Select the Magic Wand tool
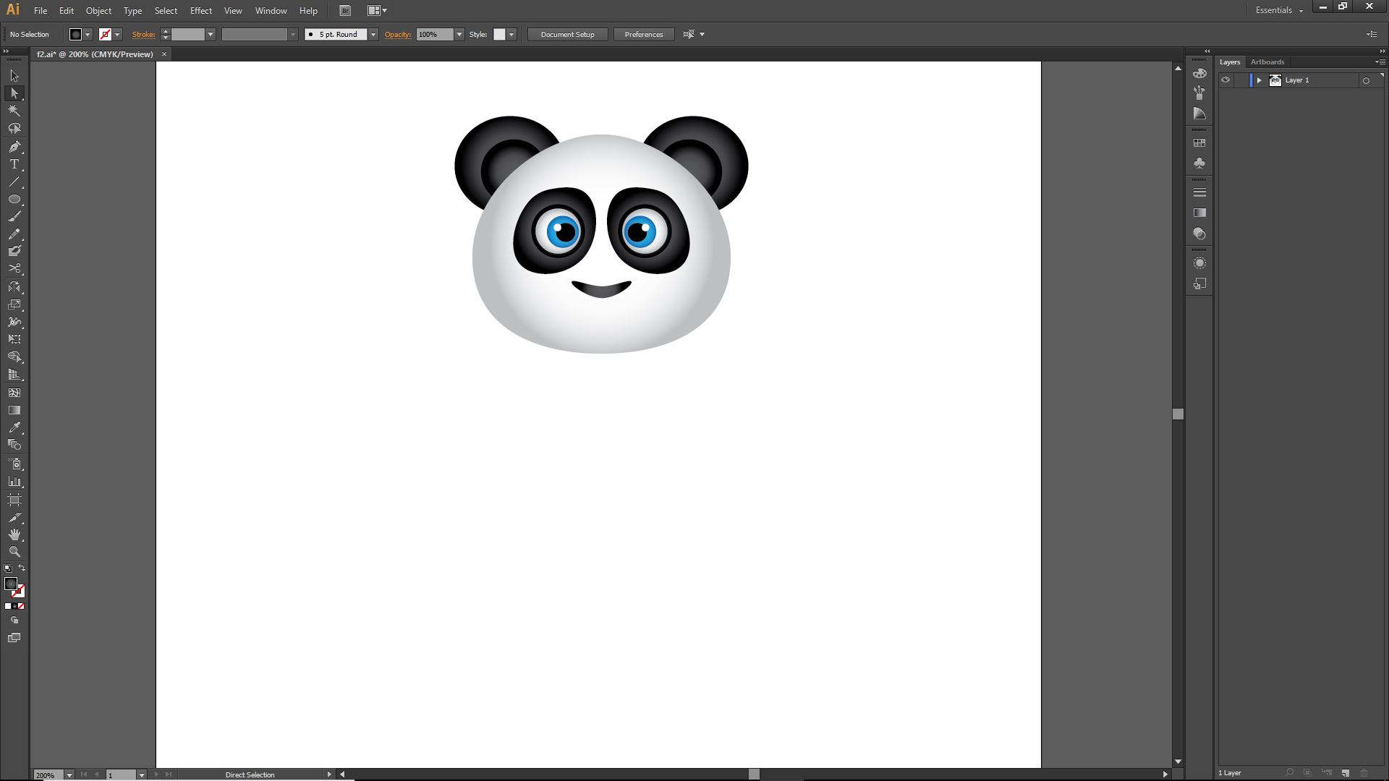The width and height of the screenshot is (1389, 781). pyautogui.click(x=14, y=111)
